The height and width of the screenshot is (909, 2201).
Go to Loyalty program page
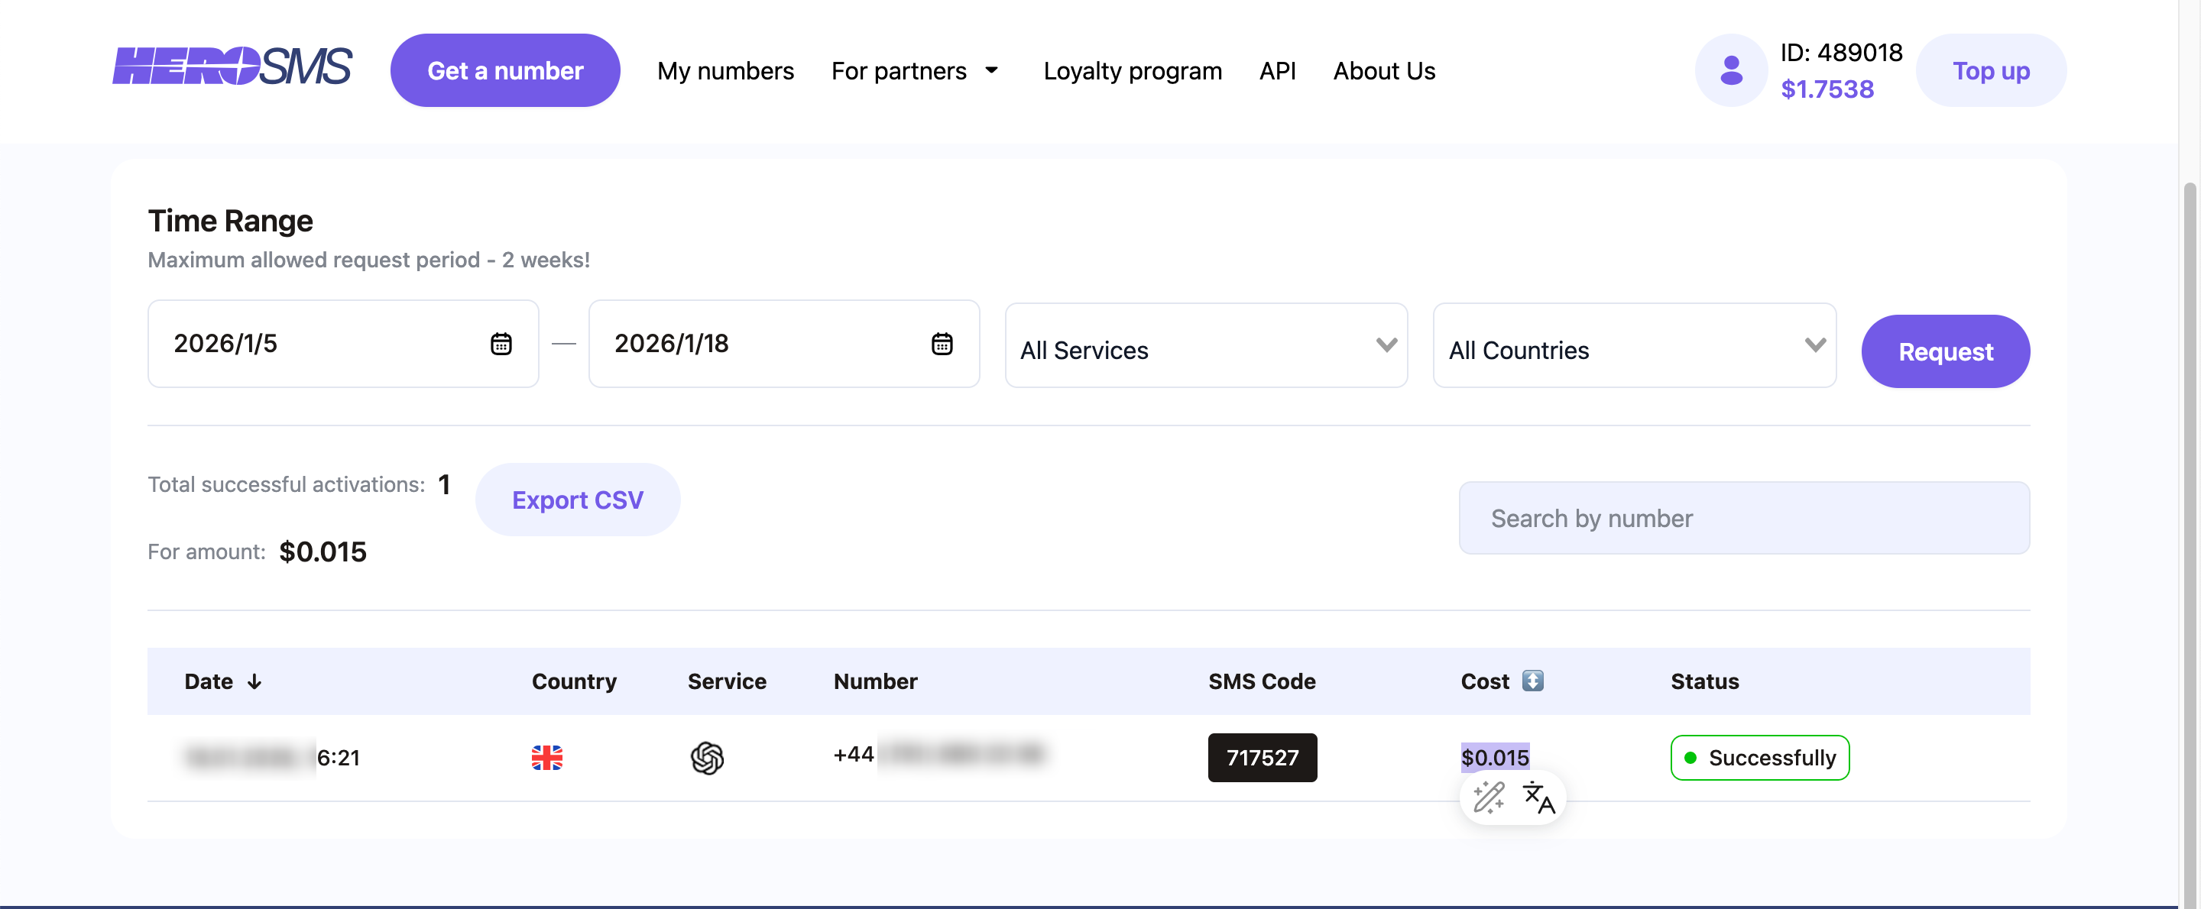click(x=1132, y=71)
